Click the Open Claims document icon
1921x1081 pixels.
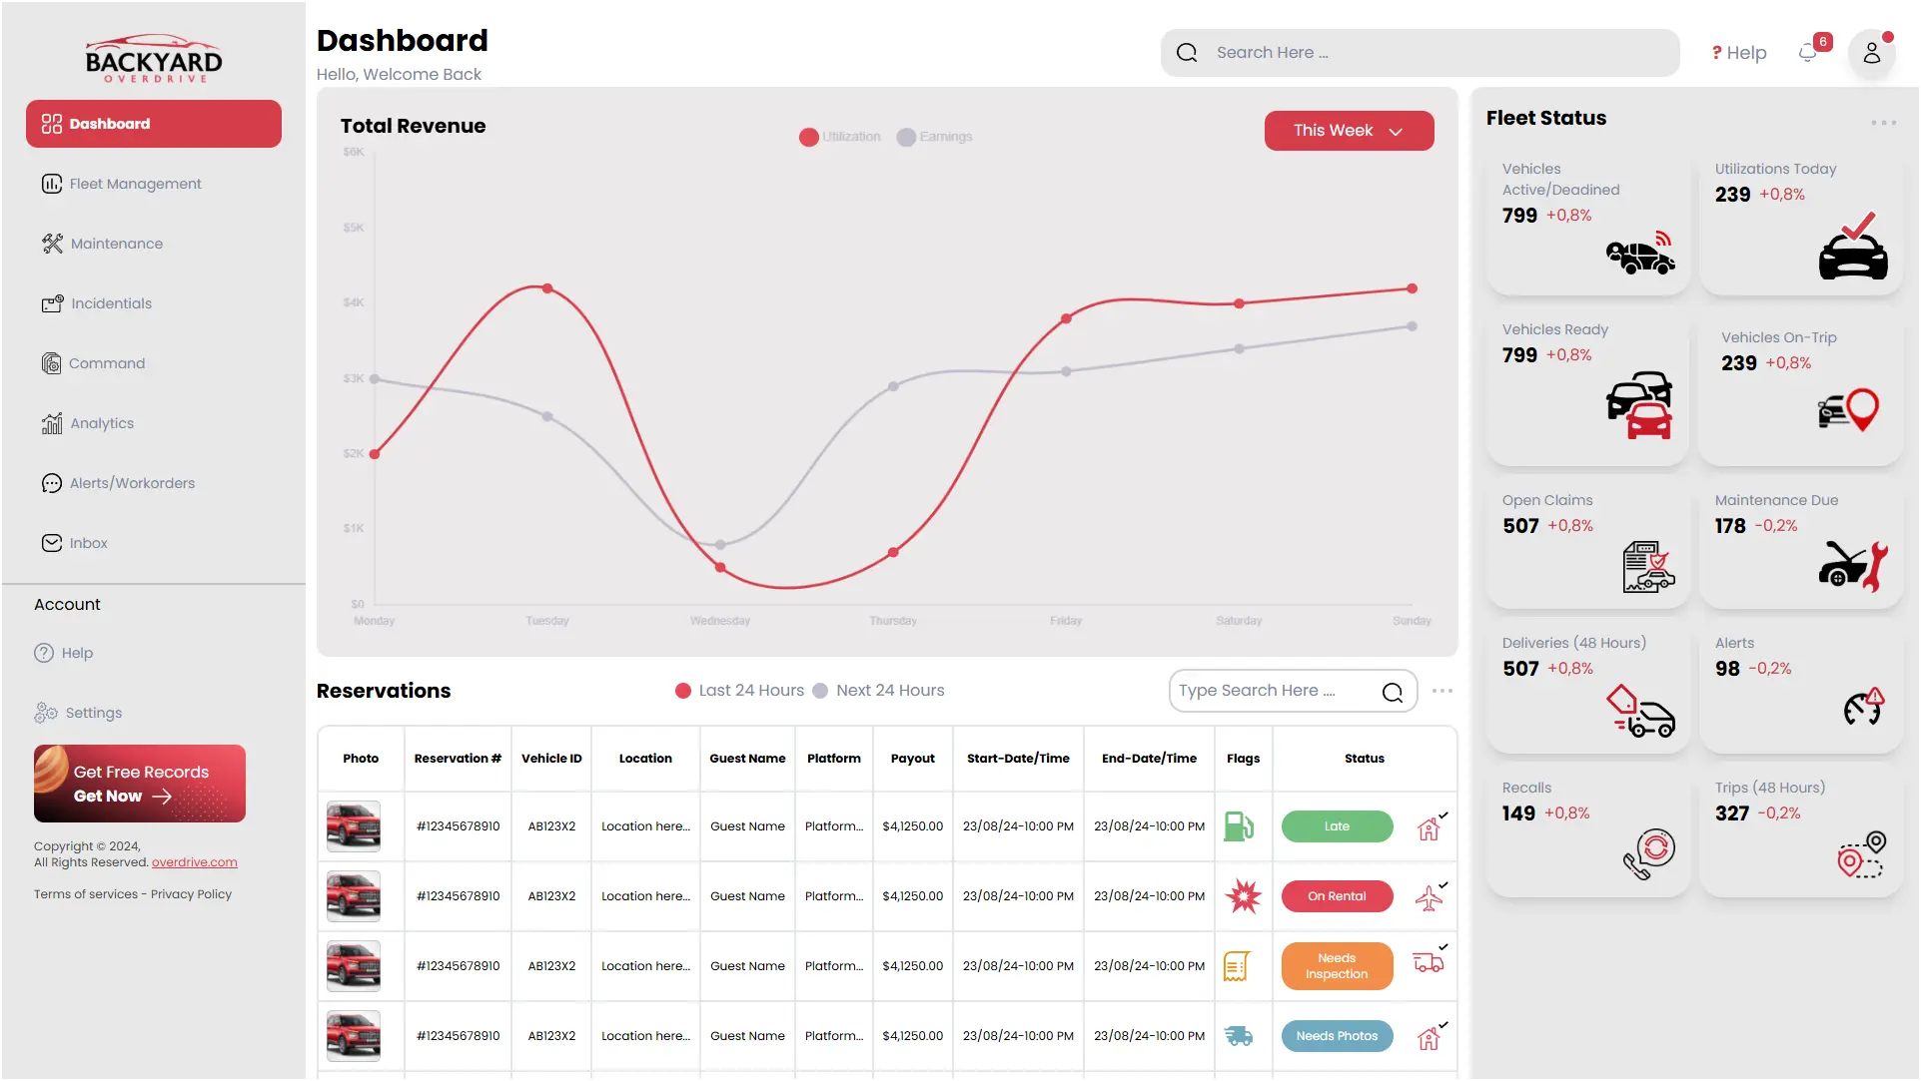(1647, 566)
